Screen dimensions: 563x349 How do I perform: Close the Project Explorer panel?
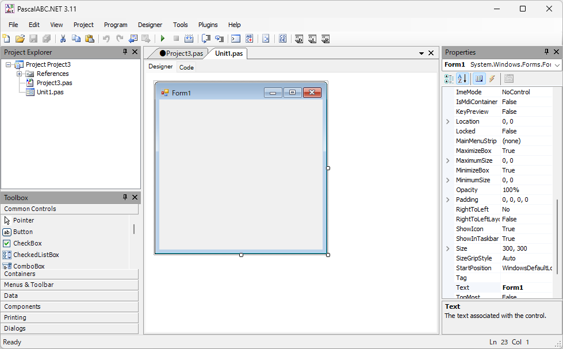pos(135,52)
